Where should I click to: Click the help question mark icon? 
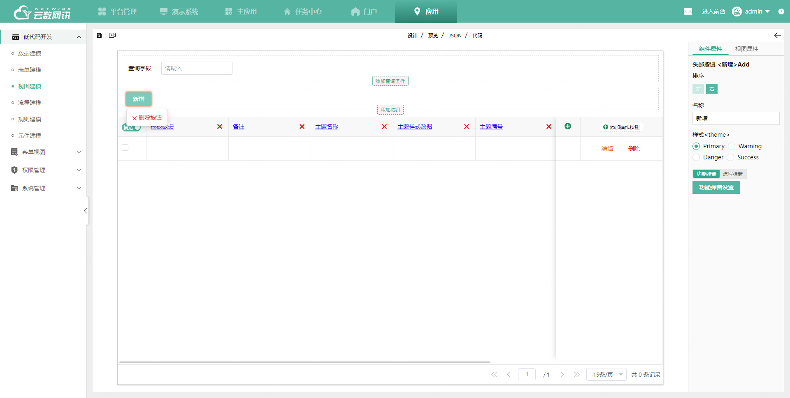pyautogui.click(x=781, y=12)
